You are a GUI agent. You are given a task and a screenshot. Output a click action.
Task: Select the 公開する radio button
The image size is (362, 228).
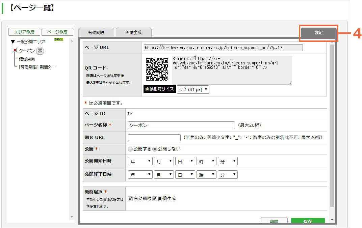(x=130, y=149)
